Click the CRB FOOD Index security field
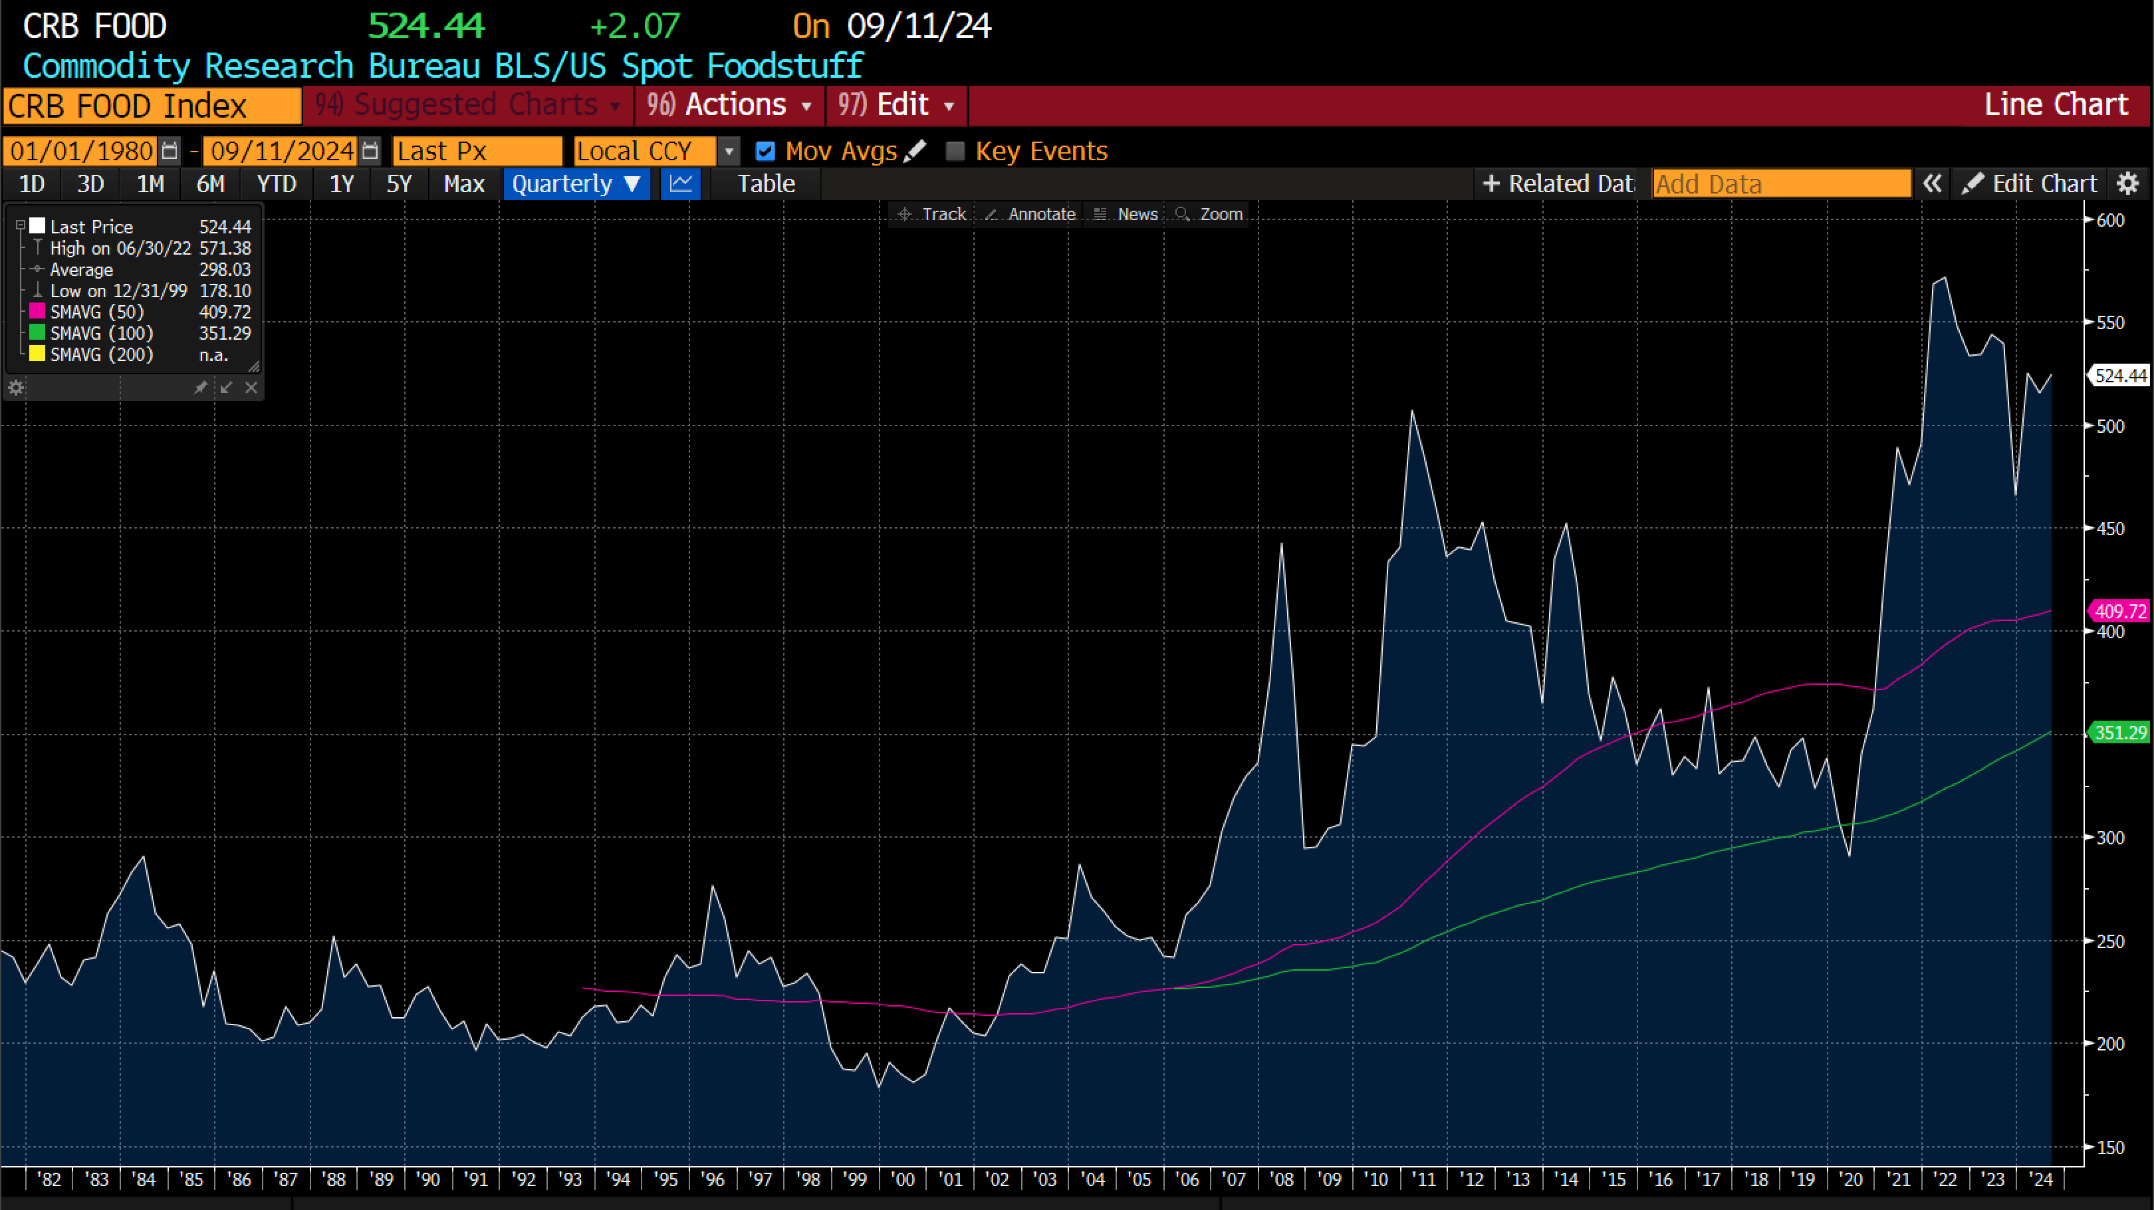Screen dimensions: 2154x1210 [152, 106]
